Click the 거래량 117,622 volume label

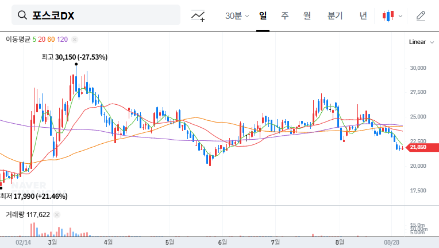click(x=28, y=215)
